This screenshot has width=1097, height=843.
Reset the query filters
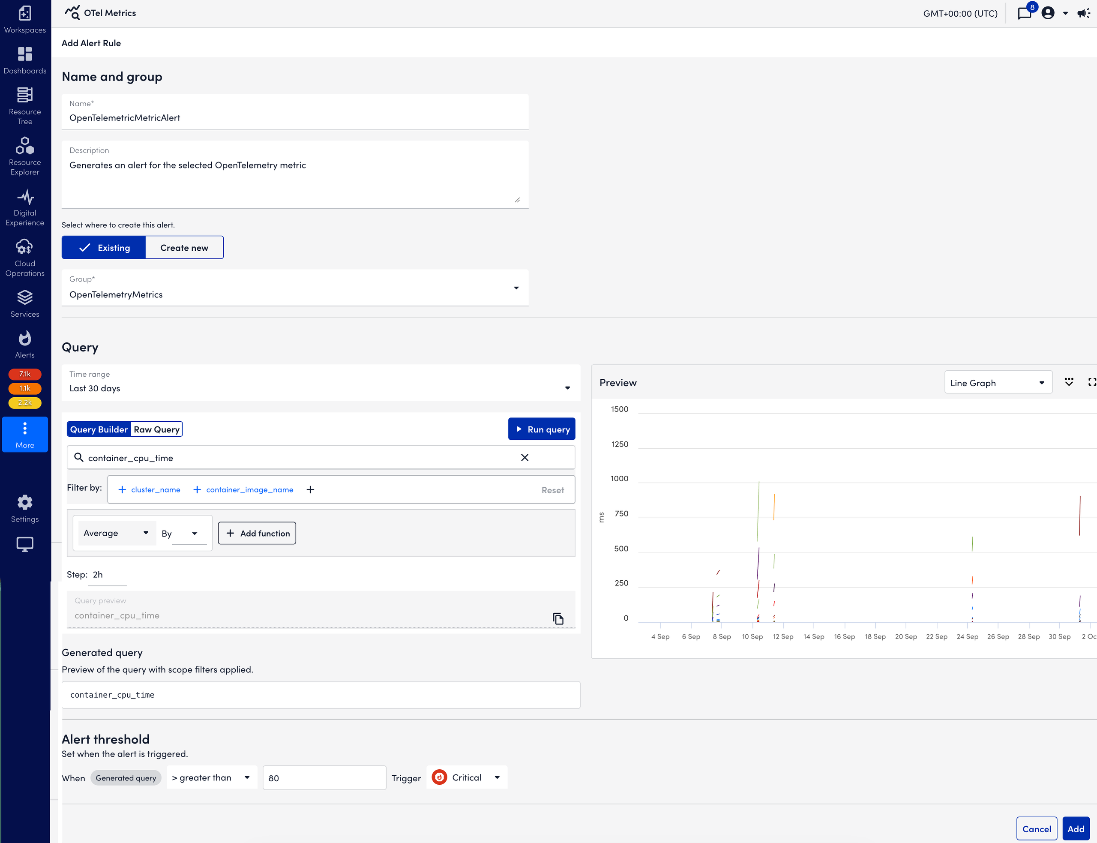[x=552, y=490]
